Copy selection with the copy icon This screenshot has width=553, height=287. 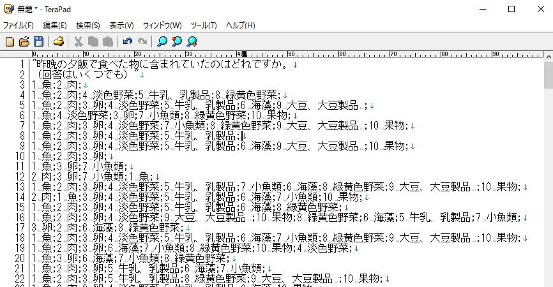coord(93,42)
